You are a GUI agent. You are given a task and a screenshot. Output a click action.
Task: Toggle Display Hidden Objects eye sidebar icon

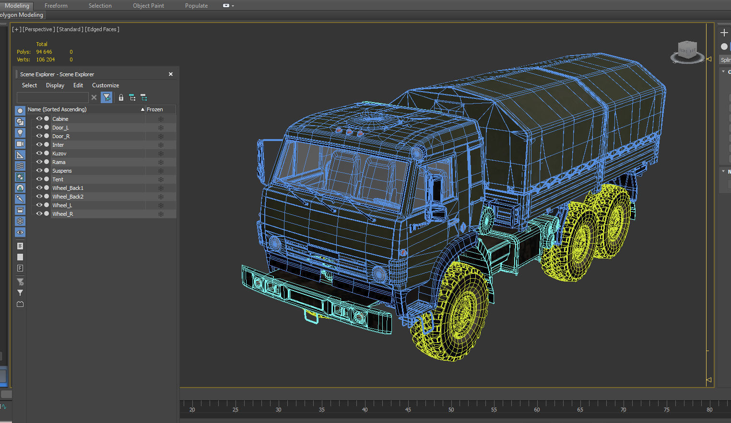tap(20, 232)
